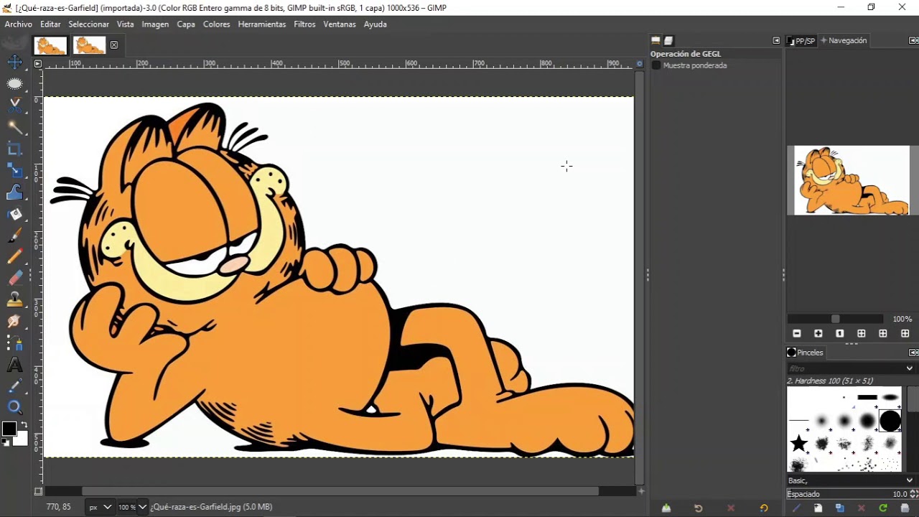919x517 pixels.
Task: Select the Eraser tool
Action: point(14,278)
